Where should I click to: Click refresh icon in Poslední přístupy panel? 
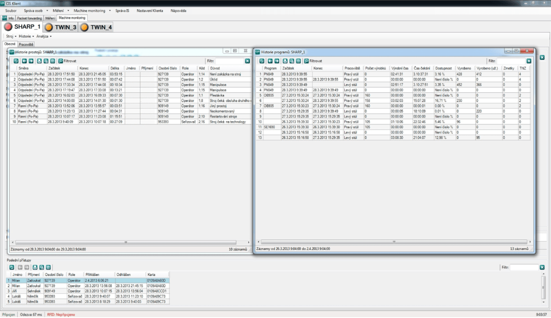click(x=11, y=267)
